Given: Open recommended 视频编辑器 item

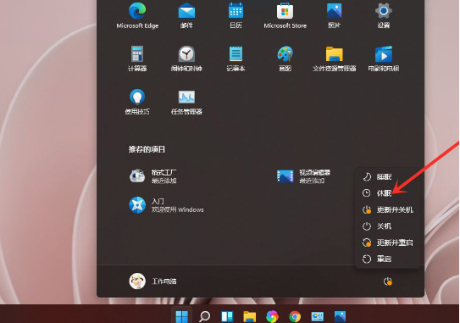Looking at the screenshot, I should [x=303, y=176].
